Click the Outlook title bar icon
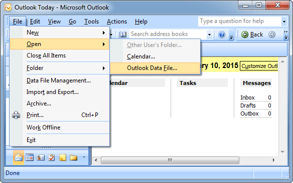The width and height of the screenshot is (293, 183). pos(8,7)
